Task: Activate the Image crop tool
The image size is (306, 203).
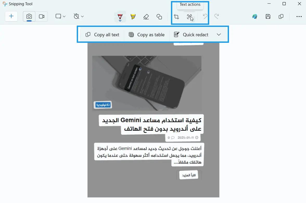Action: (176, 16)
